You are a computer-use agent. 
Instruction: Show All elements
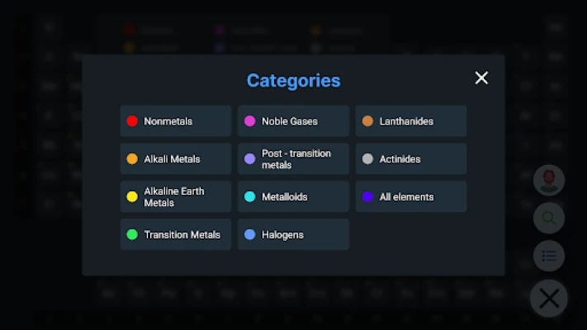pyautogui.click(x=411, y=197)
